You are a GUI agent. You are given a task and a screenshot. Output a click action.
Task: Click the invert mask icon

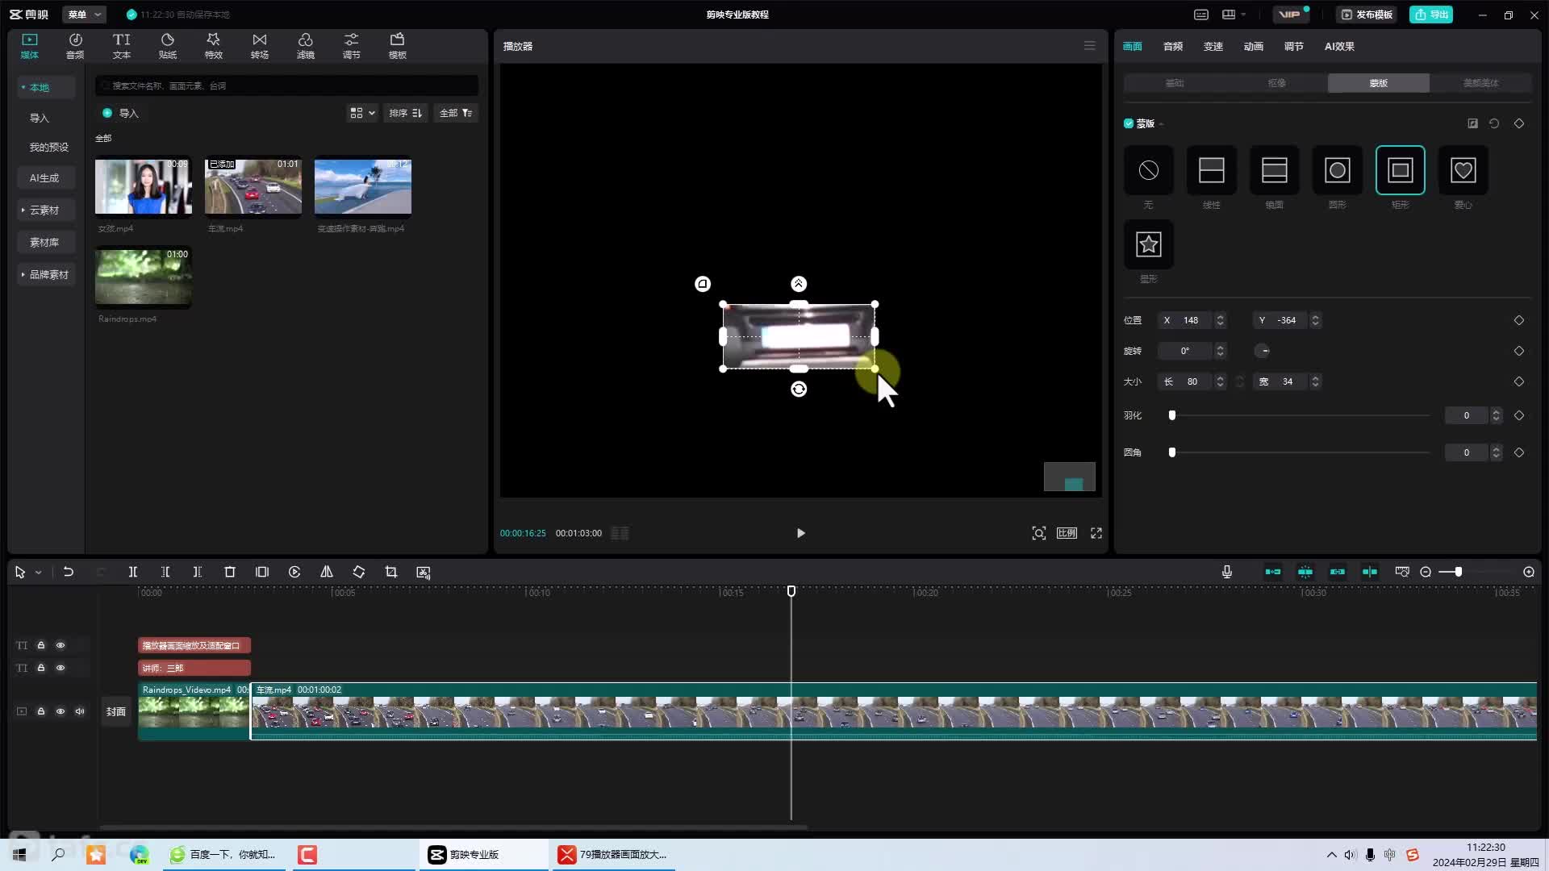click(1472, 123)
